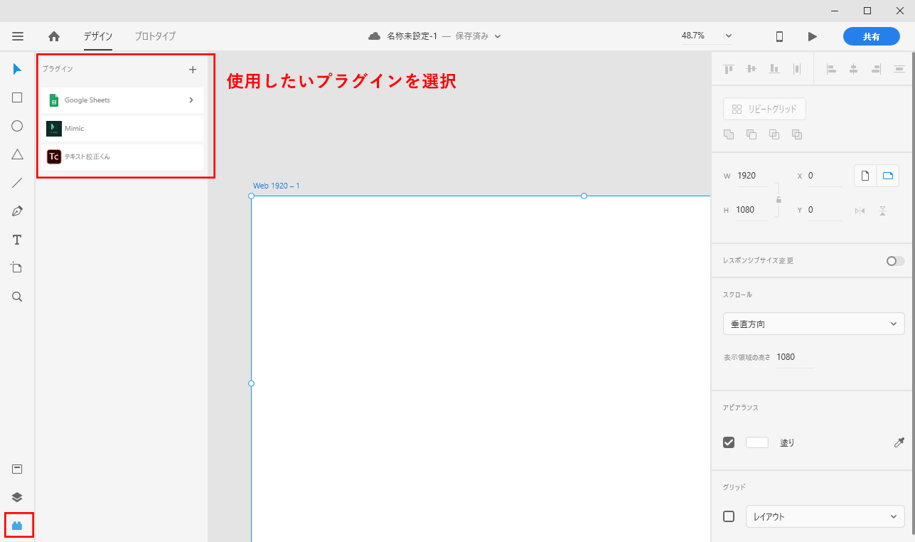The image size is (915, 542).
Task: Click the Exclude overlap boolean icon
Action: 797,134
